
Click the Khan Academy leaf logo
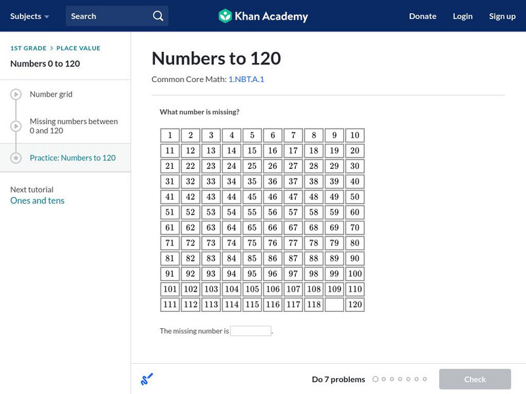click(226, 16)
